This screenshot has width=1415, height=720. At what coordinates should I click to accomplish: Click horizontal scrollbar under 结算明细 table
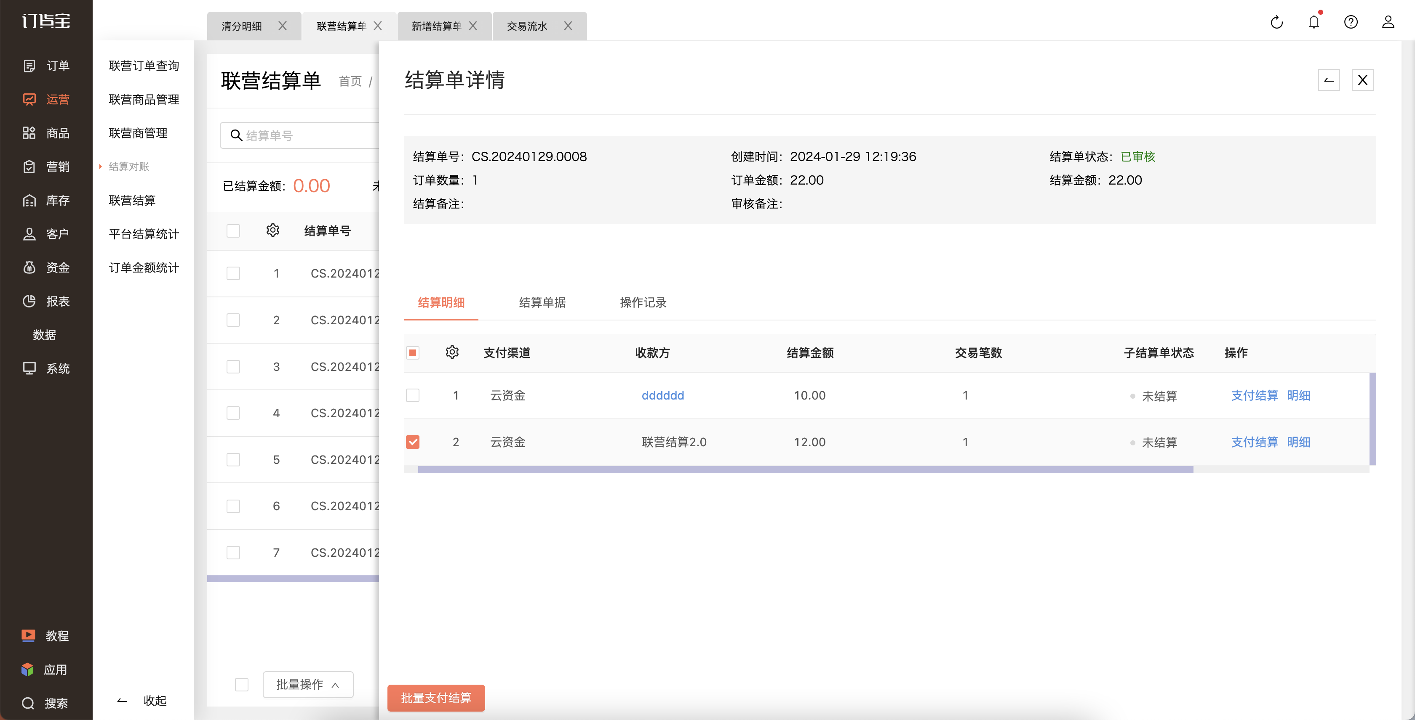pos(805,469)
